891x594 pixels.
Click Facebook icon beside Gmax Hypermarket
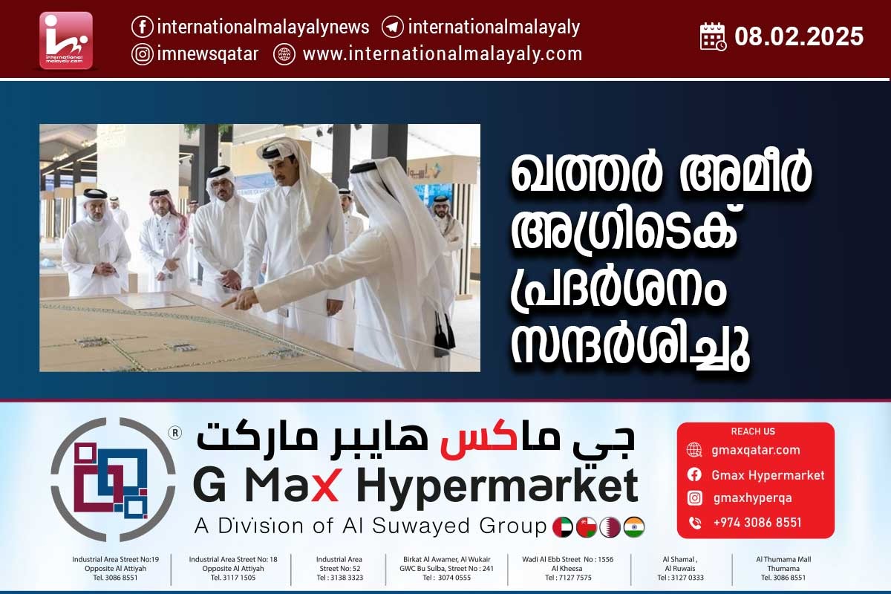tap(694, 474)
